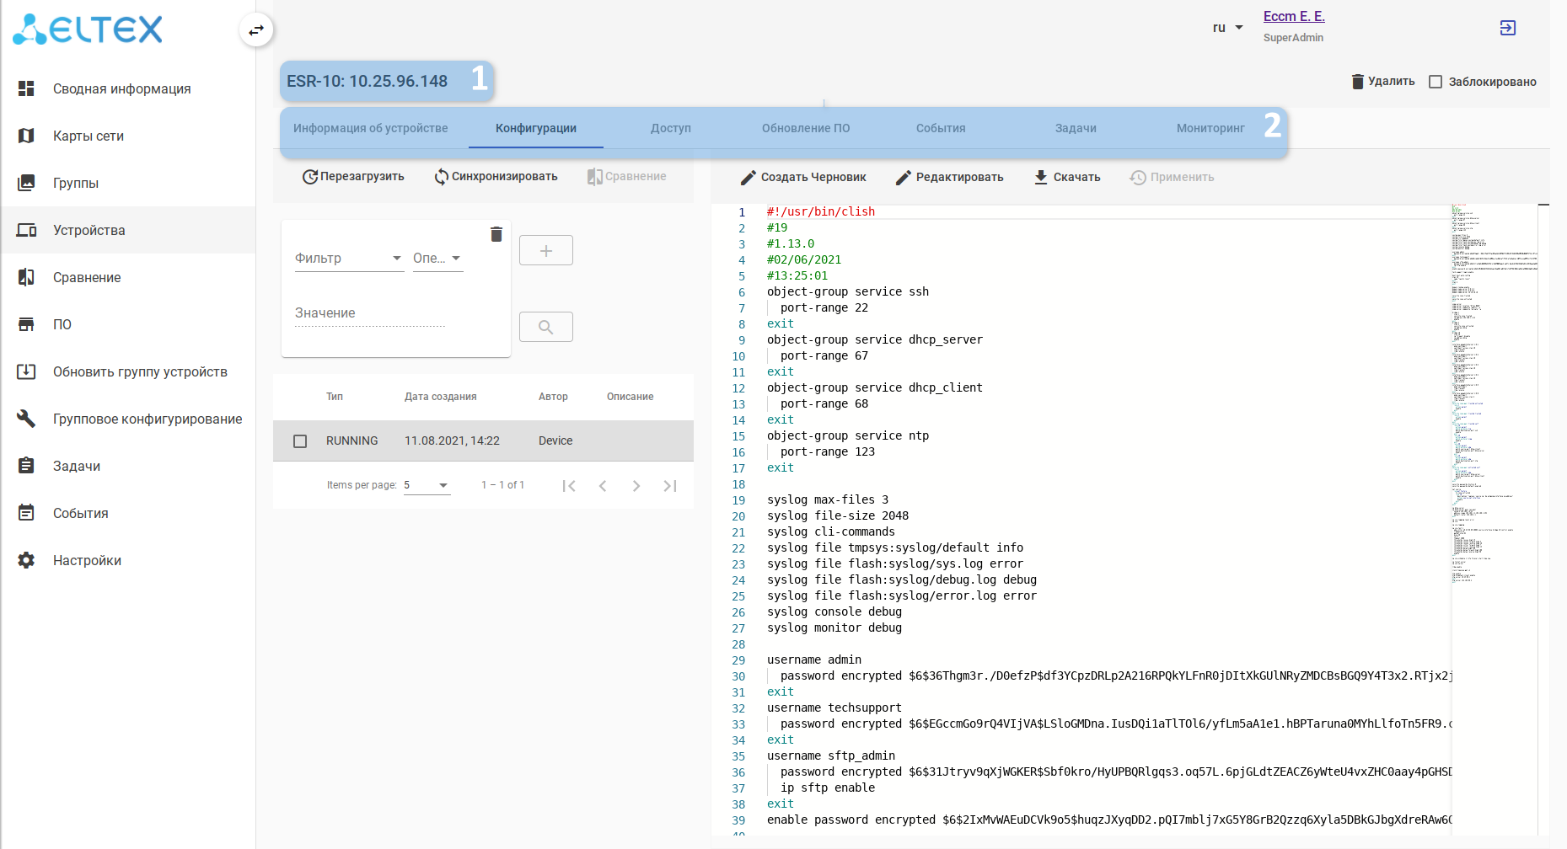Screen dimensions: 1567x849
Task: Open the Eccm E. E. profile link
Action: tap(1293, 16)
